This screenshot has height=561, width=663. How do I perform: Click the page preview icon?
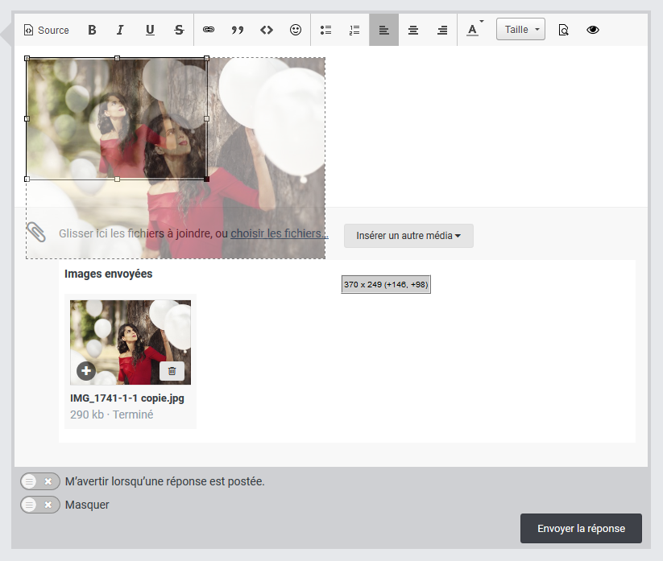point(563,30)
